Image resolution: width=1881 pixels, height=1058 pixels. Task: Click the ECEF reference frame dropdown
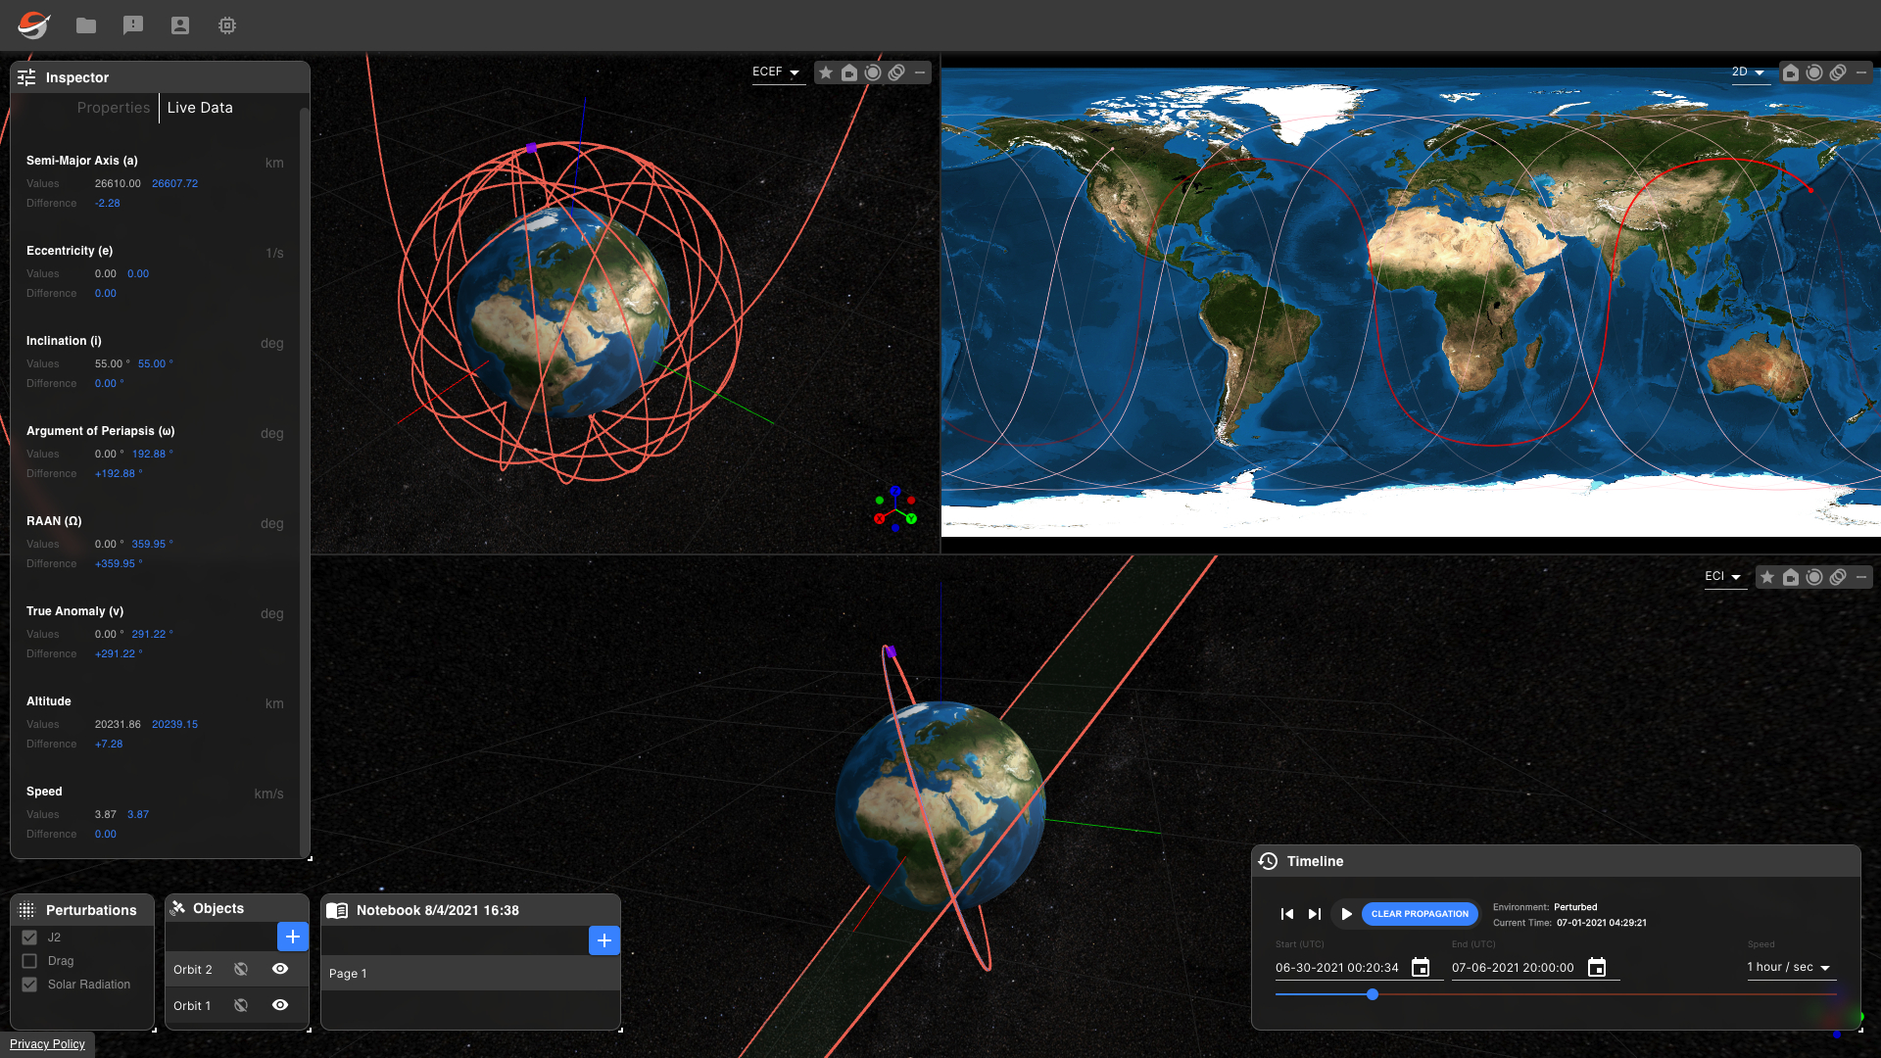point(777,72)
